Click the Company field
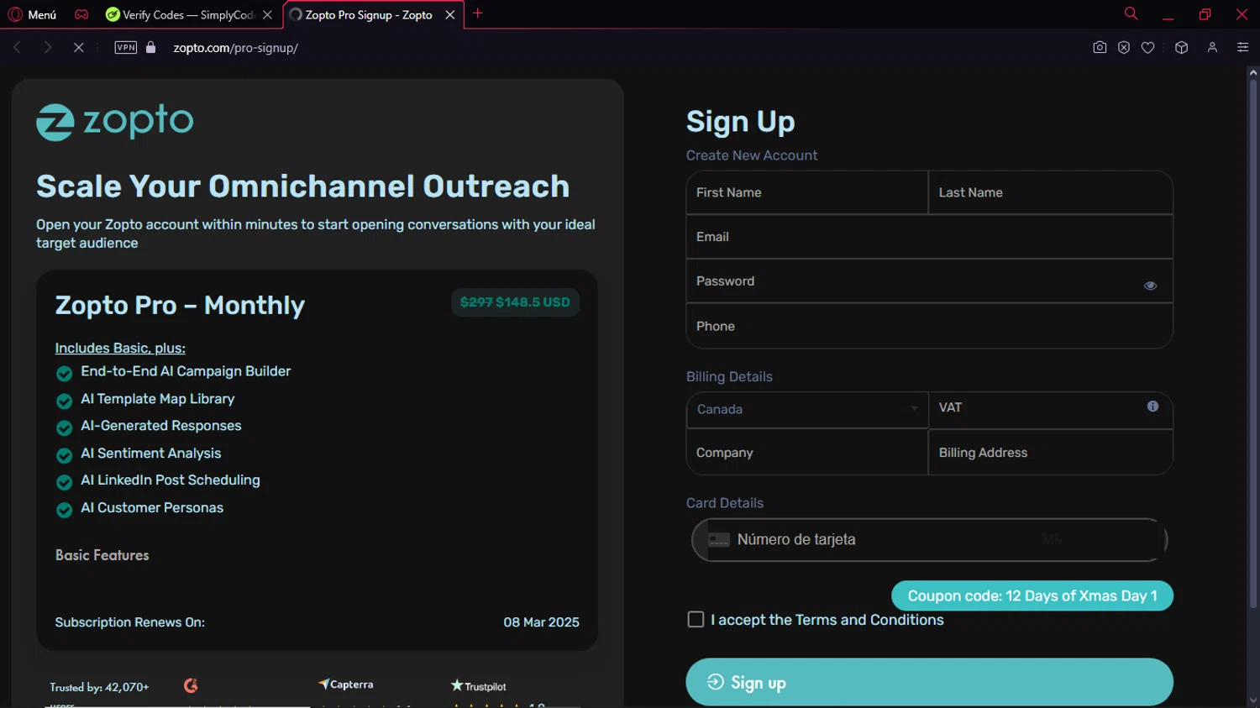 pos(807,453)
